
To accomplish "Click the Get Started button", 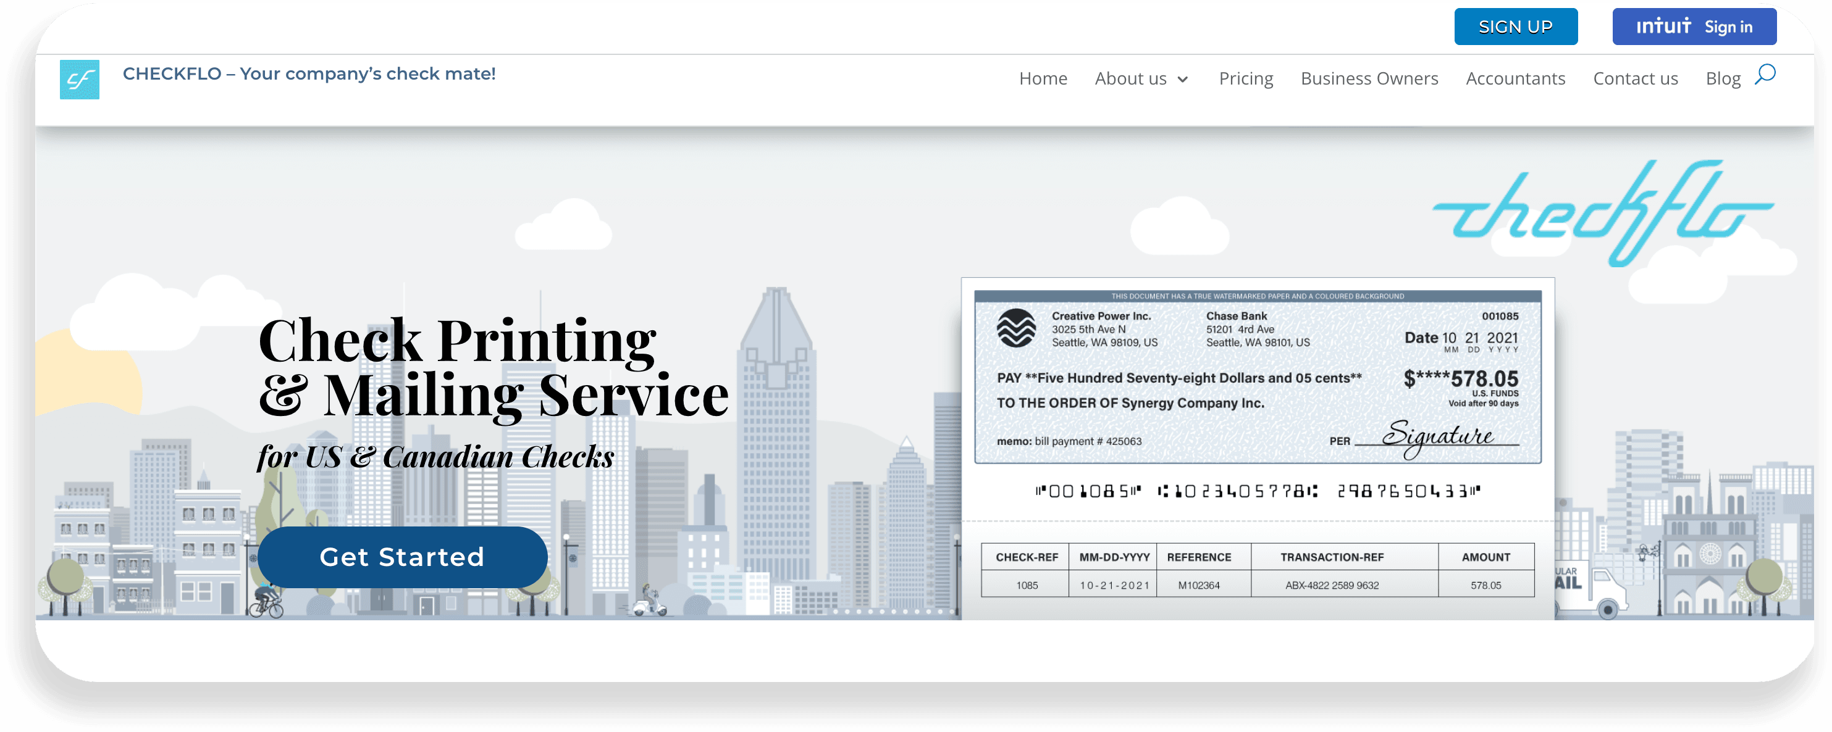I will tap(403, 557).
